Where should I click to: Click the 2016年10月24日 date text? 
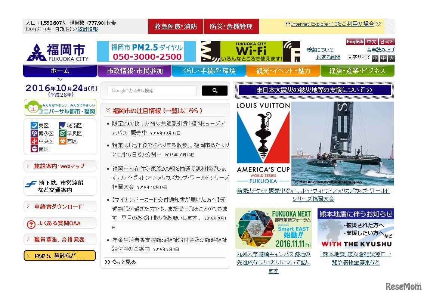click(61, 88)
